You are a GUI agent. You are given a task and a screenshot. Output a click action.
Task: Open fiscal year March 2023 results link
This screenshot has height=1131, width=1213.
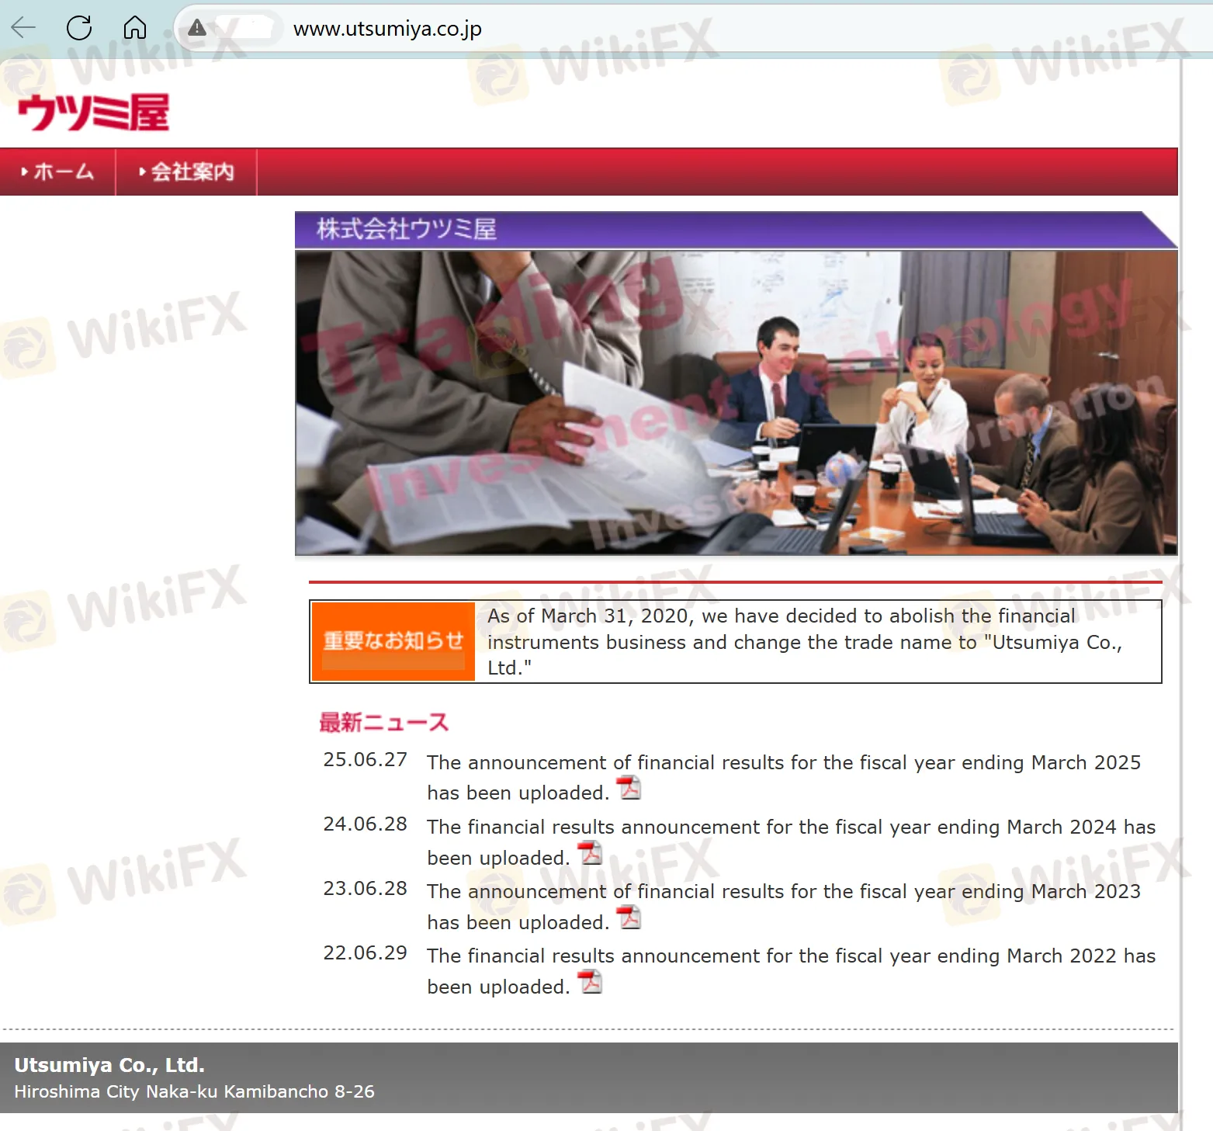[783, 892]
